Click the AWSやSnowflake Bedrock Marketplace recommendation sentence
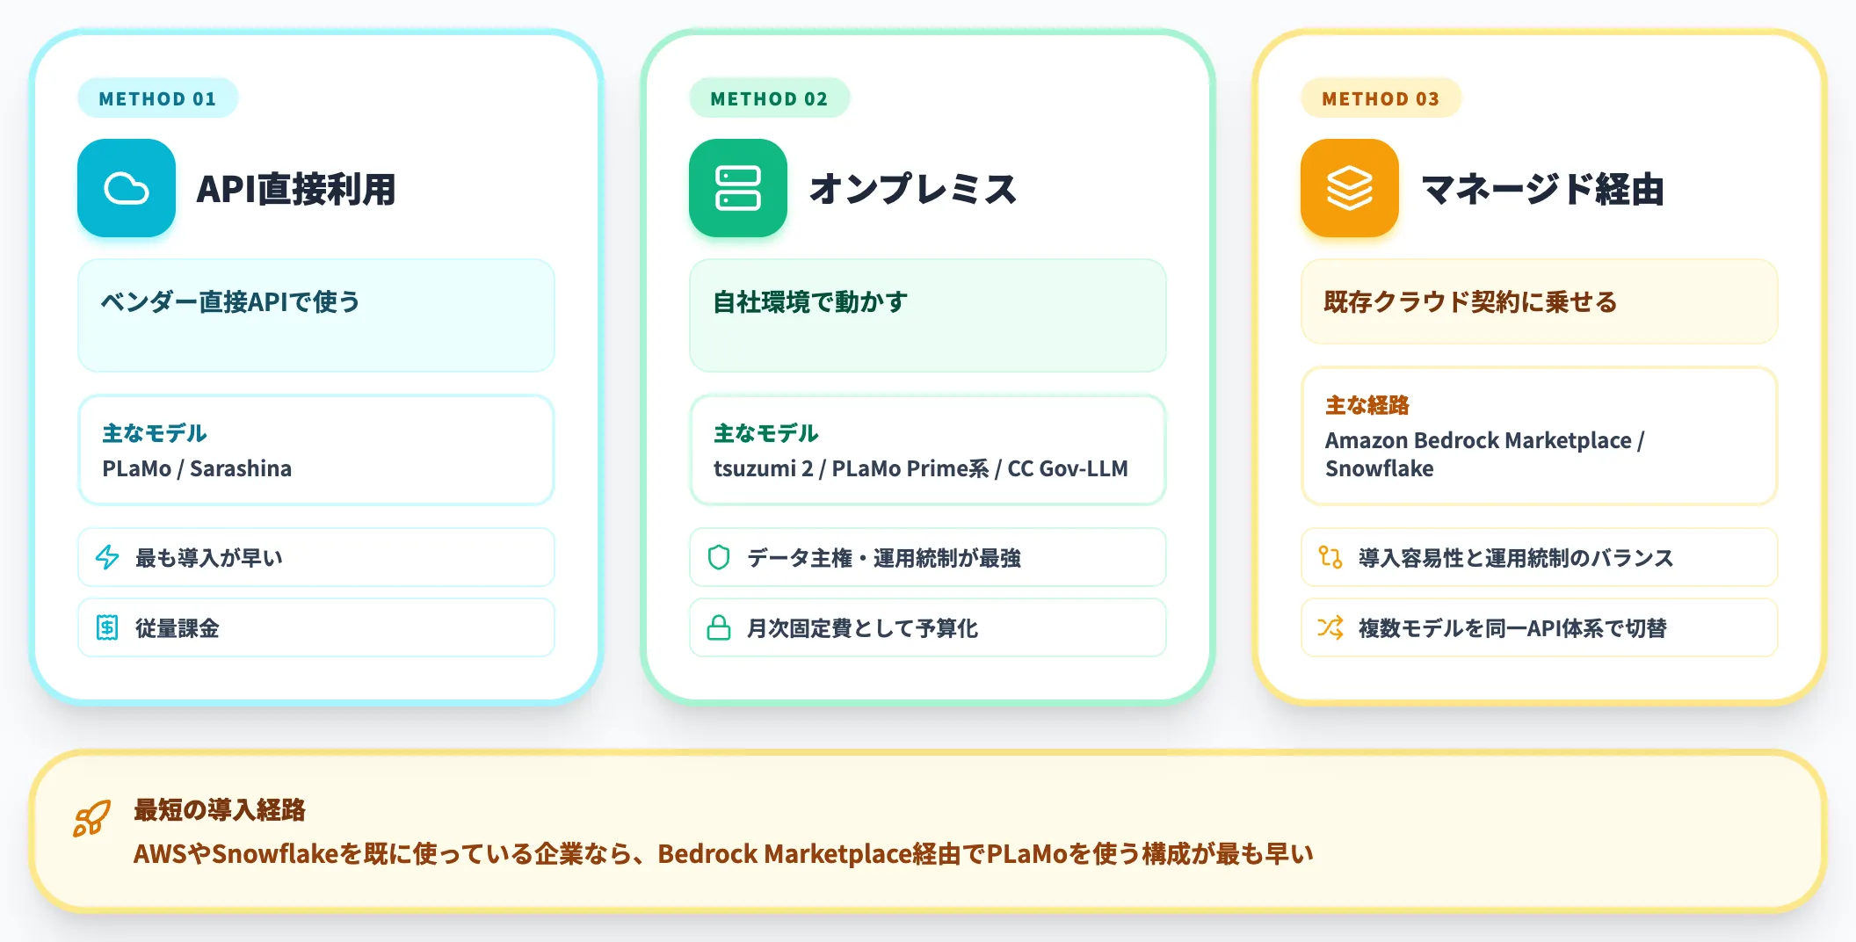 click(723, 854)
